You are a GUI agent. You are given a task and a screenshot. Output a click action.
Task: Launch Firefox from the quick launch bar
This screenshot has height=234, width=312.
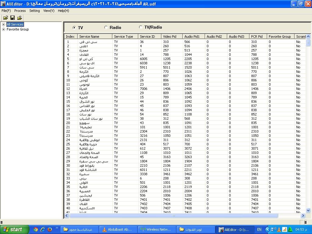[x=49, y=229]
